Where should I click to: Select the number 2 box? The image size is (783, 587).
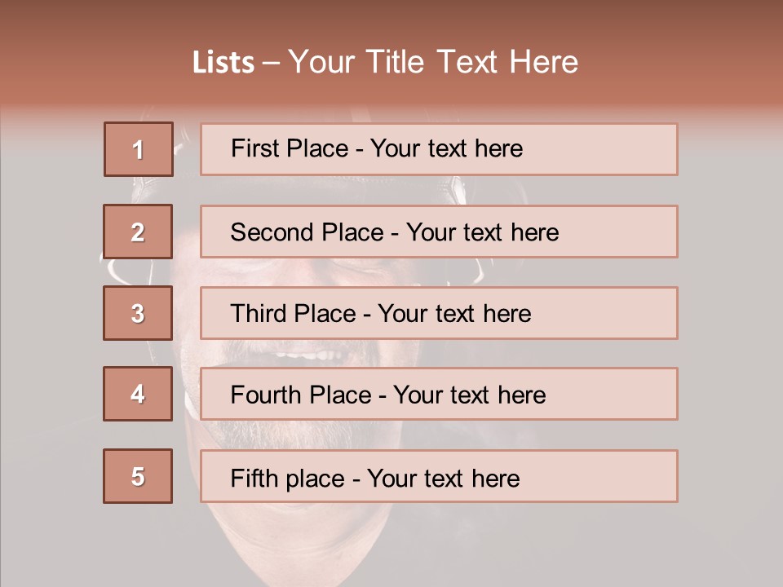point(139,232)
